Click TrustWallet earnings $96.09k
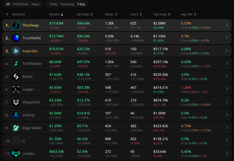Image resolution: width=234 pixels, height=161 pixels. pos(83,36)
